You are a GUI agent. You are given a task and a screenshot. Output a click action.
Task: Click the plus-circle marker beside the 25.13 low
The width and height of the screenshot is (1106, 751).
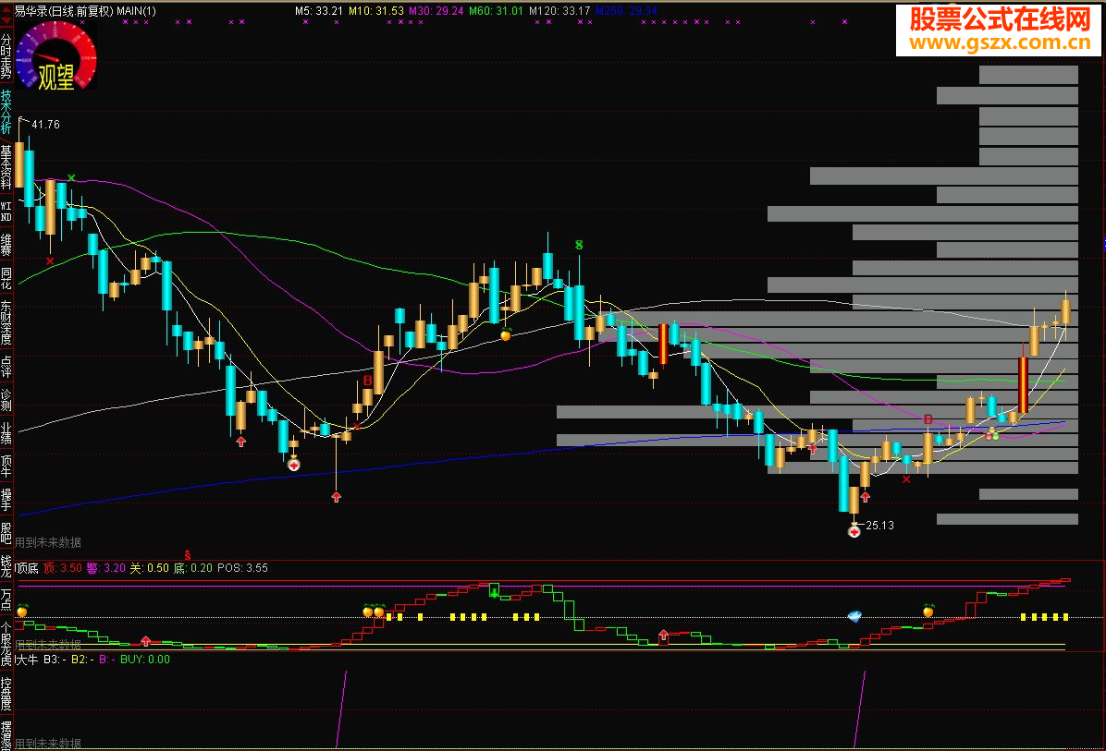pyautogui.click(x=854, y=531)
